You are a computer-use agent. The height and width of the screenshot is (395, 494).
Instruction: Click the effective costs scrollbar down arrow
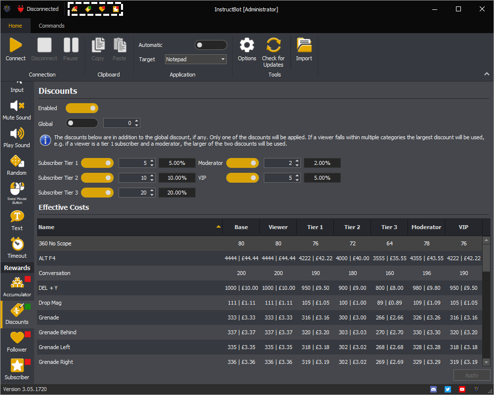[x=487, y=362]
